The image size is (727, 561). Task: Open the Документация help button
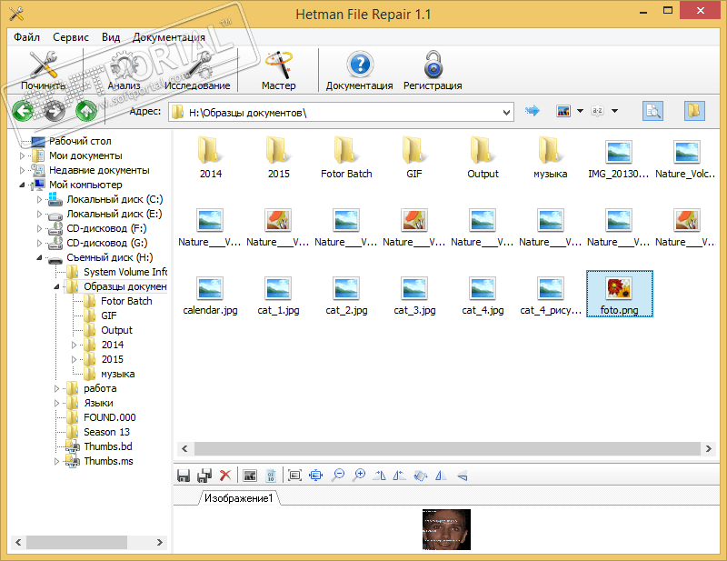coord(359,71)
